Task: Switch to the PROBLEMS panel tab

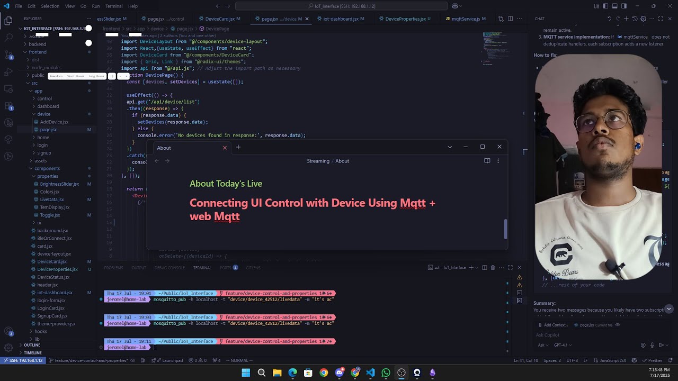Action: (x=113, y=268)
